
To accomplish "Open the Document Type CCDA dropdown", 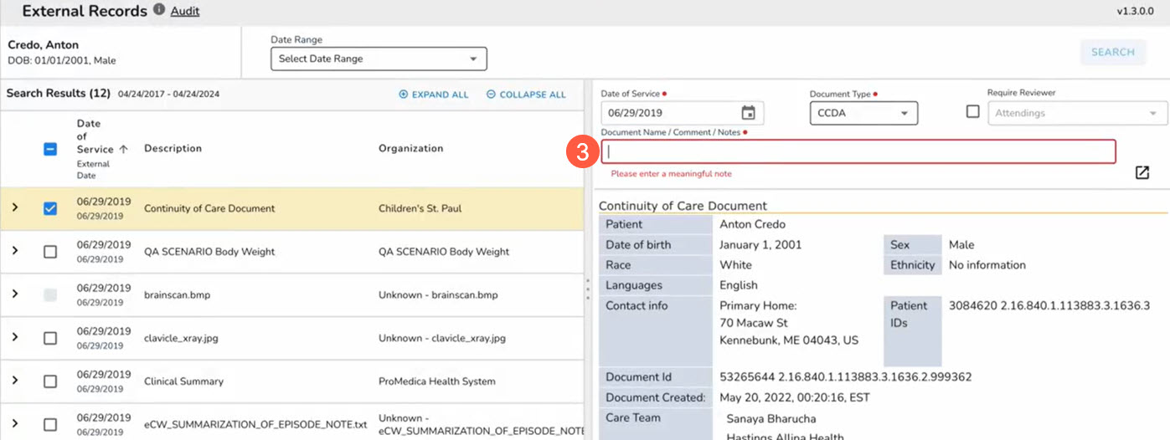I will point(863,113).
